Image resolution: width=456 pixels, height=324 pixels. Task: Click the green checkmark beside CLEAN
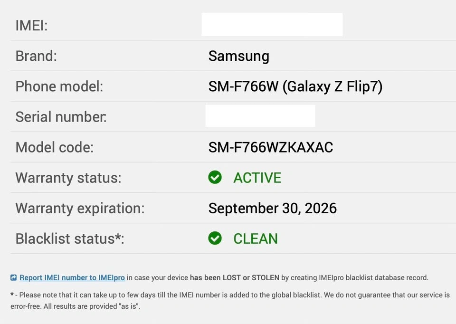click(215, 238)
